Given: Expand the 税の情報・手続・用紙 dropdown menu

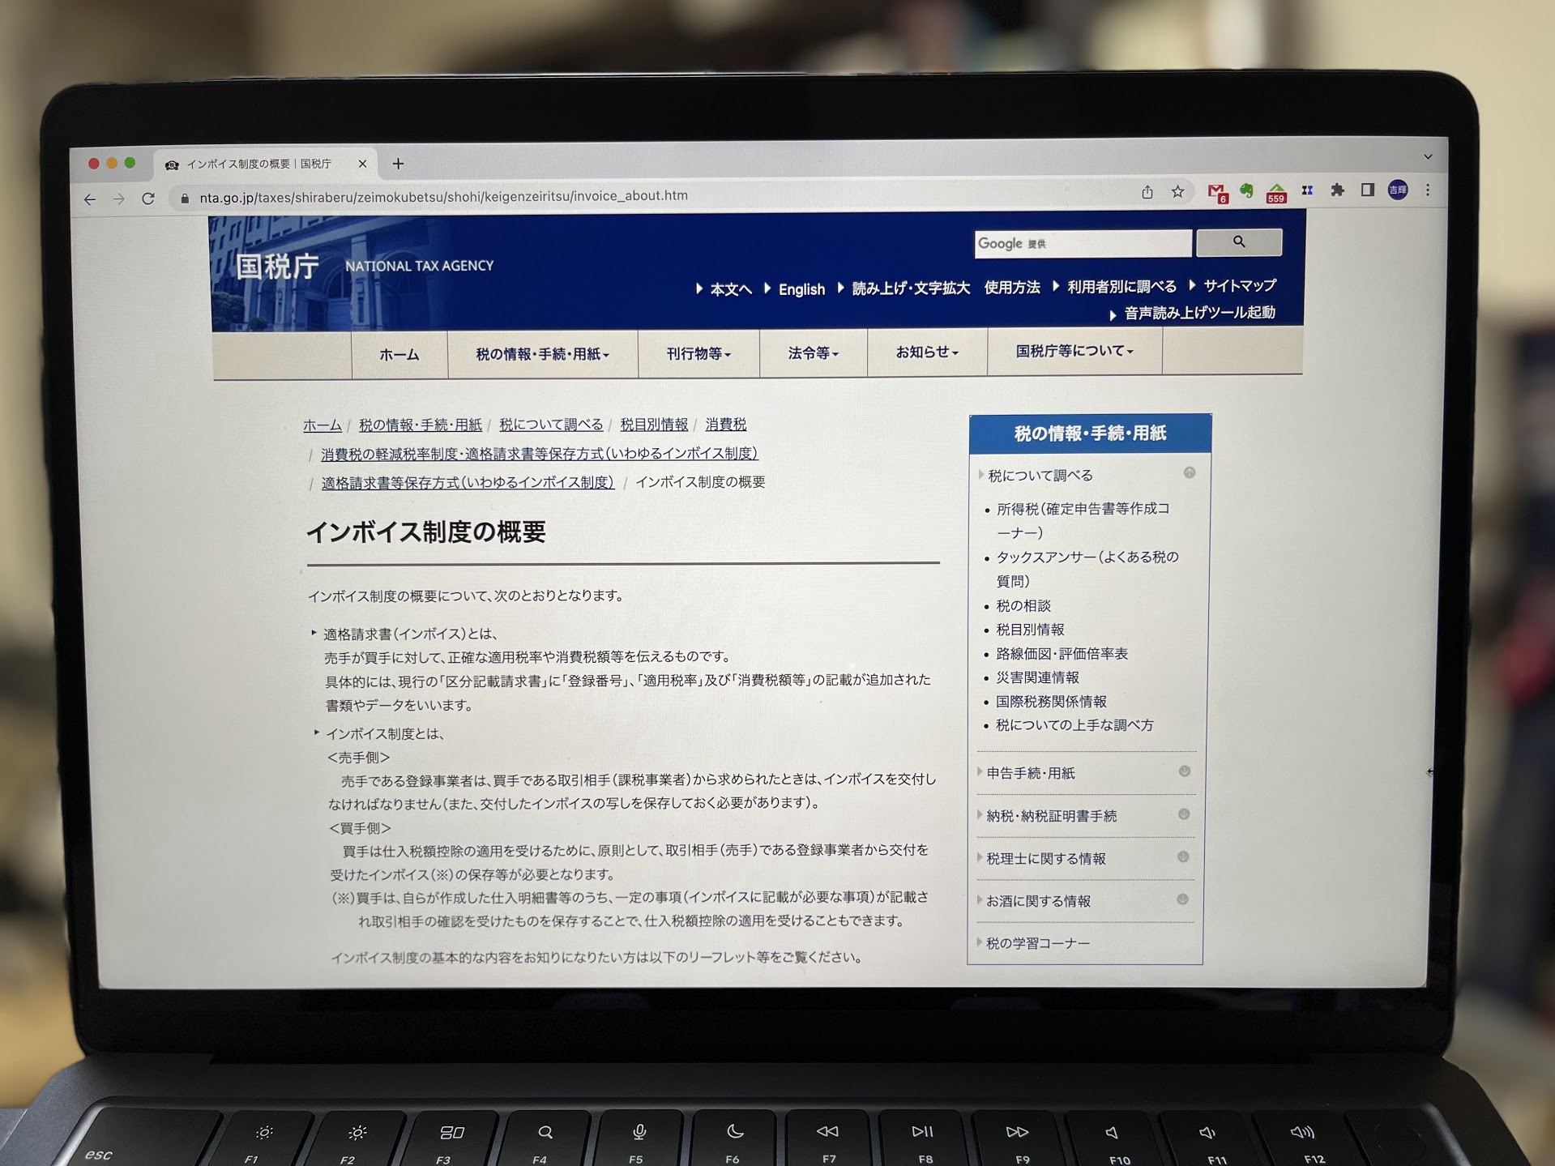Looking at the screenshot, I should pyautogui.click(x=542, y=354).
